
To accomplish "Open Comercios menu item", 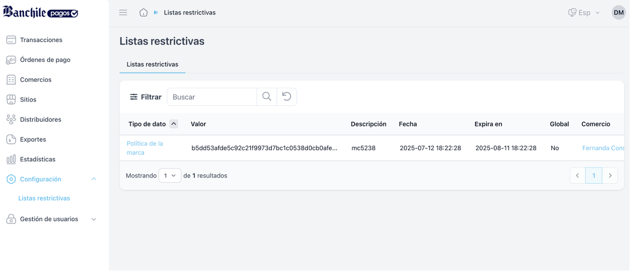I will [36, 80].
